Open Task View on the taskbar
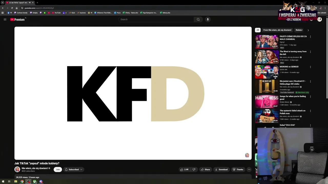 [x=9, y=181]
